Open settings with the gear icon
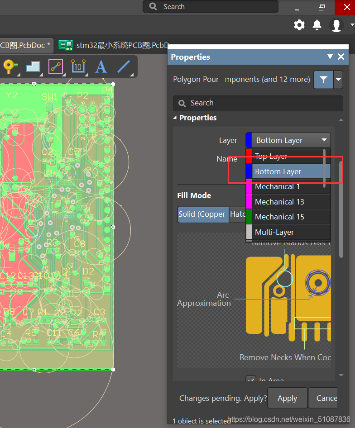The height and width of the screenshot is (428, 355). [299, 25]
